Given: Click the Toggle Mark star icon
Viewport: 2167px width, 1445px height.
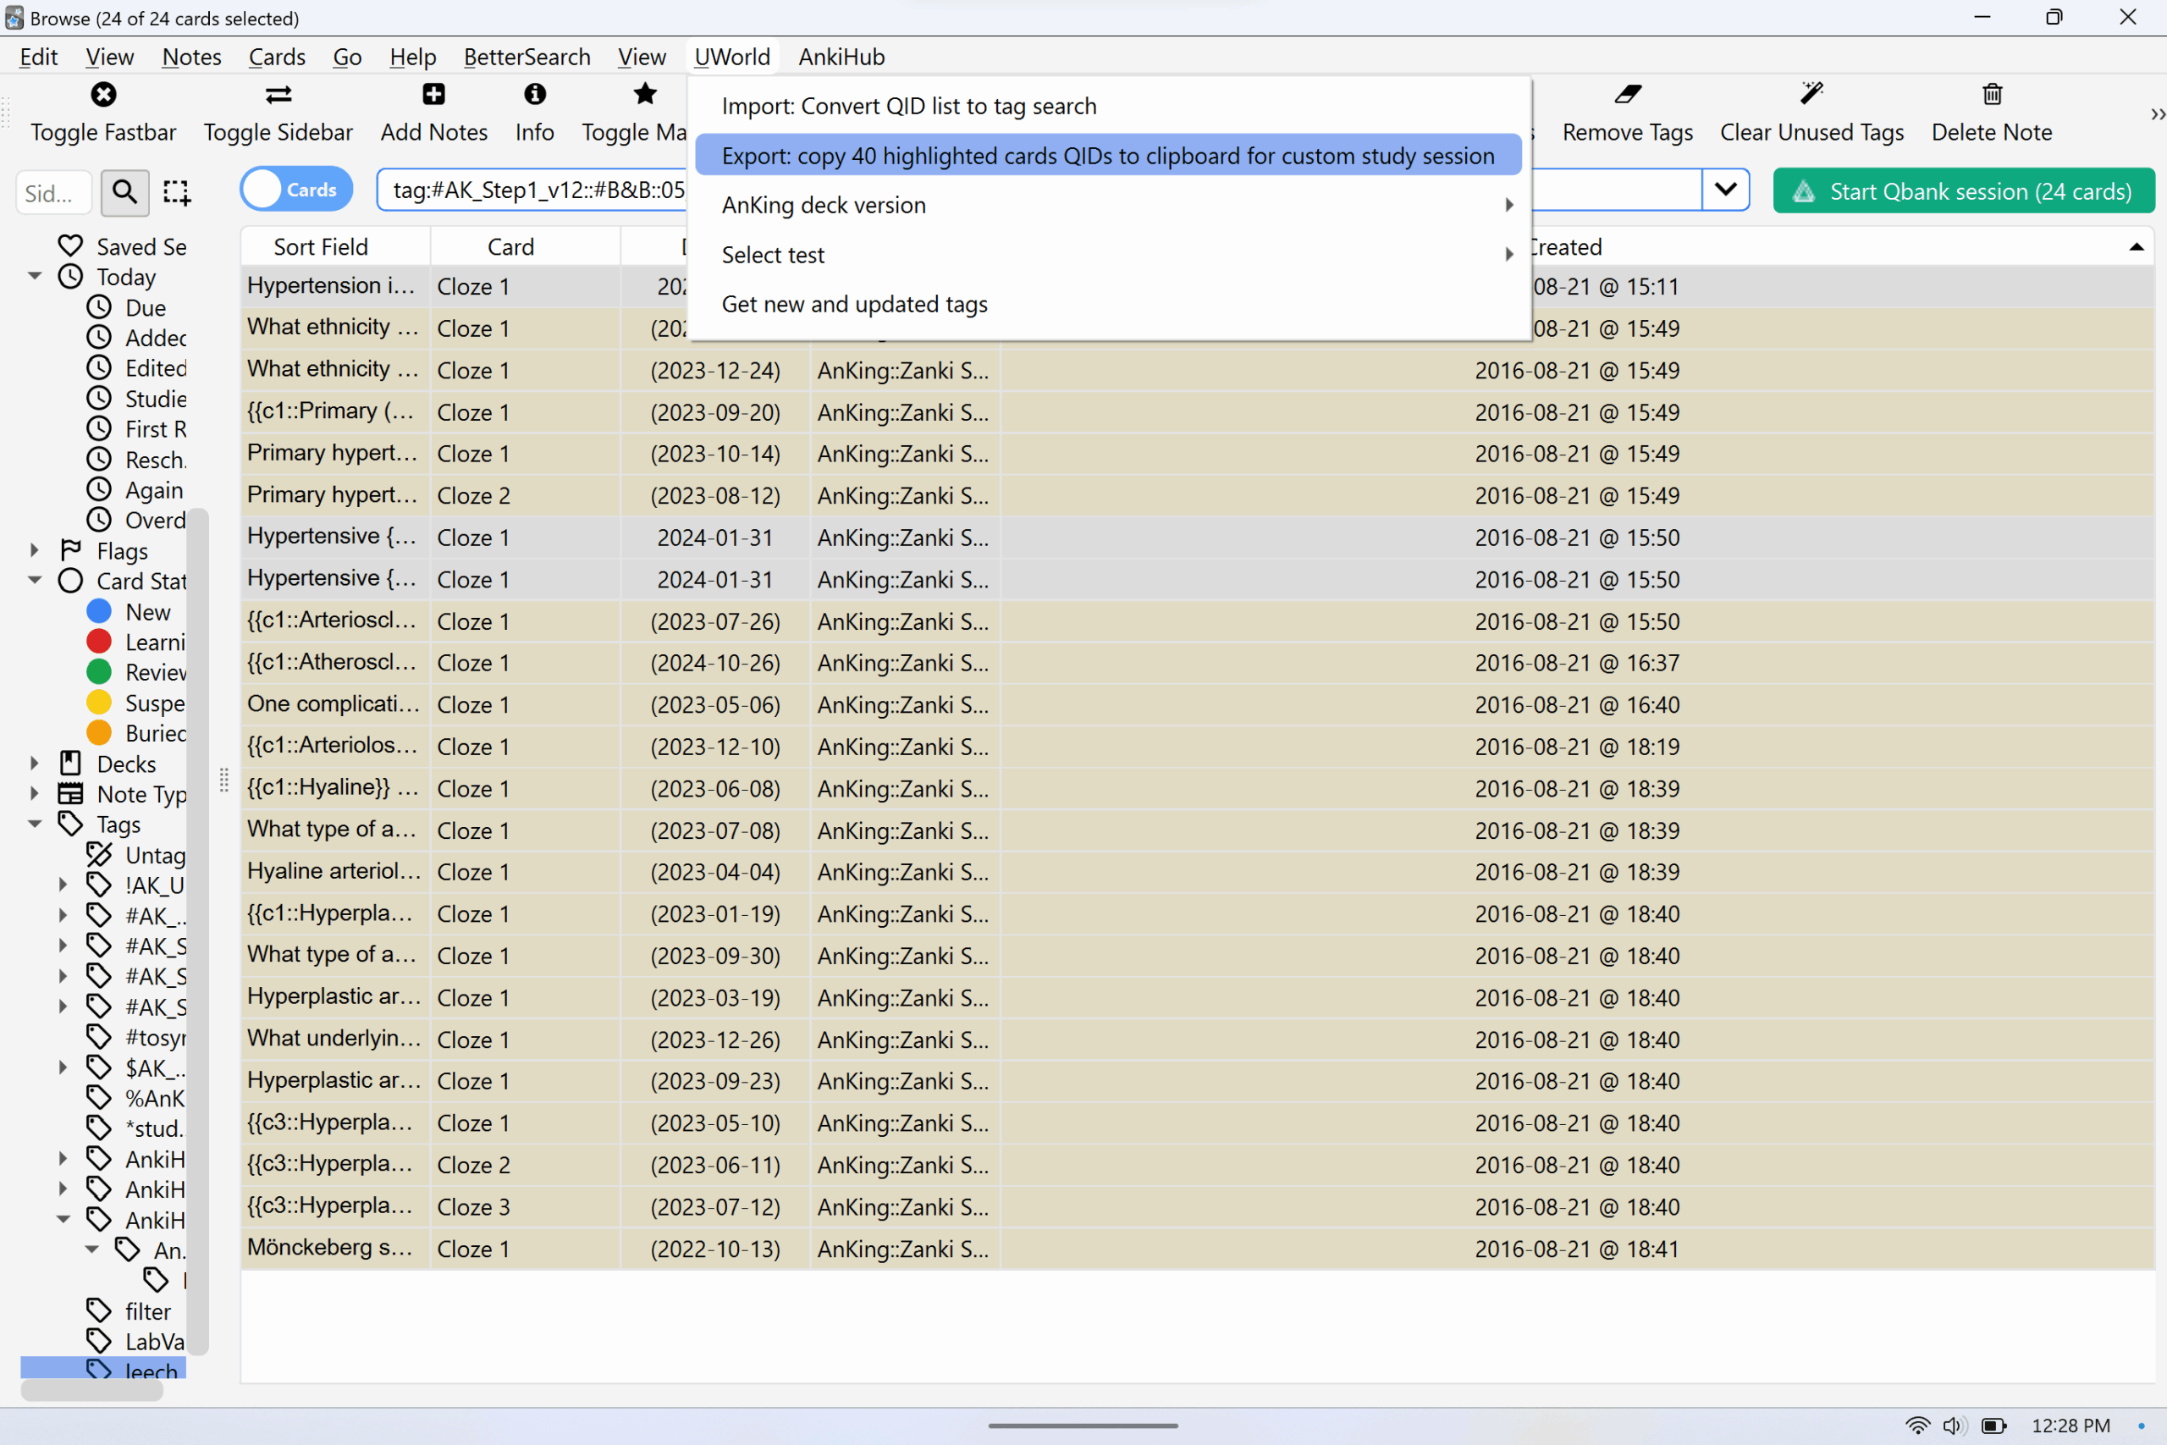Looking at the screenshot, I should coord(645,94).
